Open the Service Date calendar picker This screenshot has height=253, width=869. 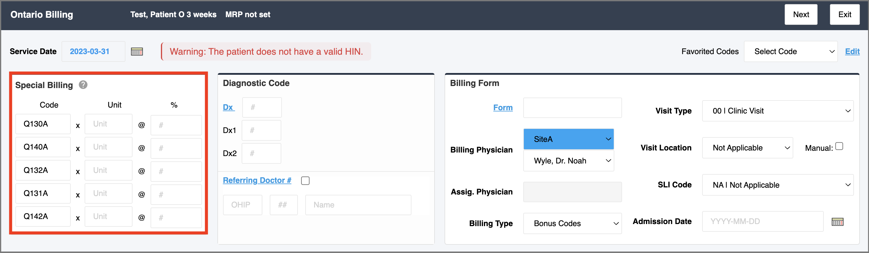137,51
